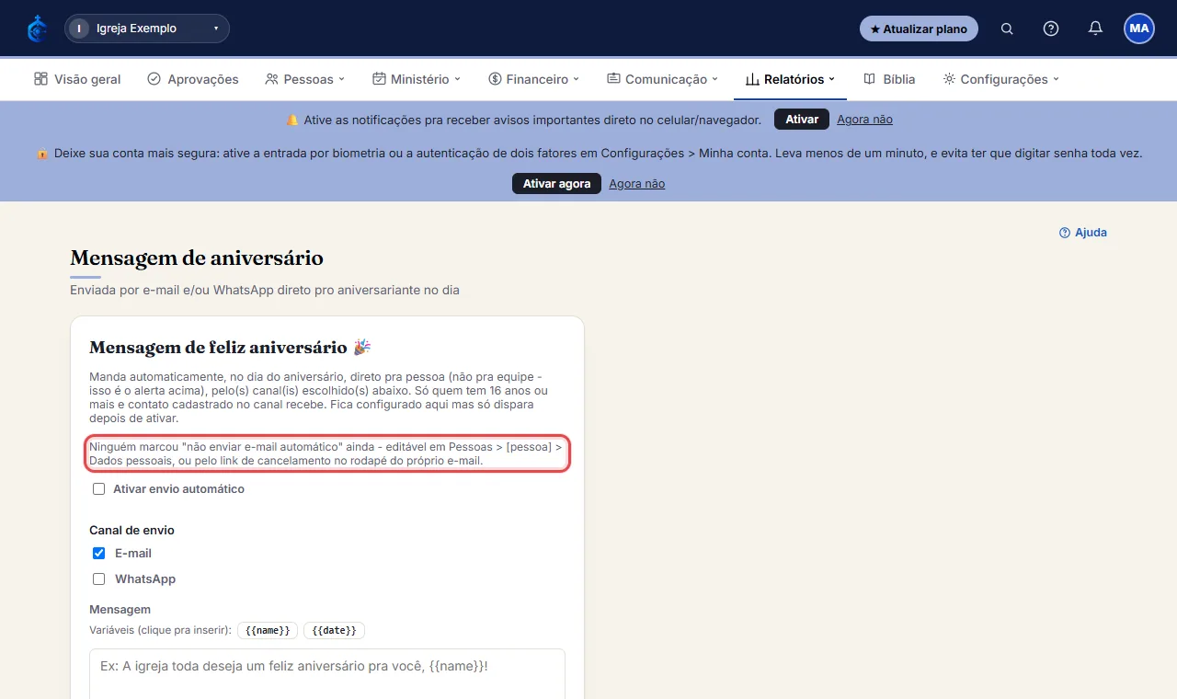Enable Ativar envio automático checkbox
This screenshot has height=699, width=1177.
tap(98, 489)
